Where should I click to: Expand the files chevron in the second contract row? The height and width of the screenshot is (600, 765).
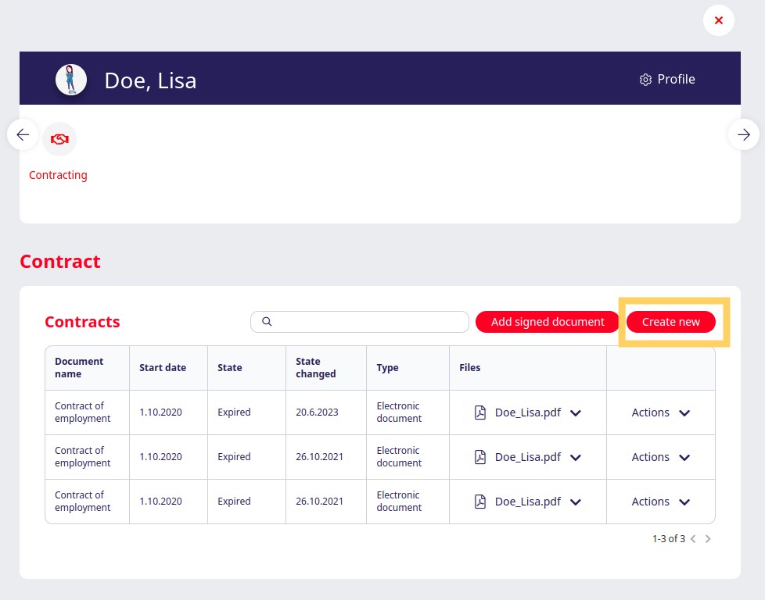tap(576, 457)
